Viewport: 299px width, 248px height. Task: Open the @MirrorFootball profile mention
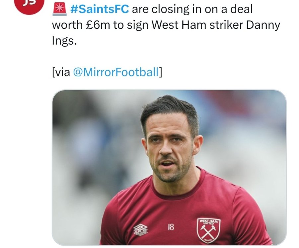(x=115, y=72)
